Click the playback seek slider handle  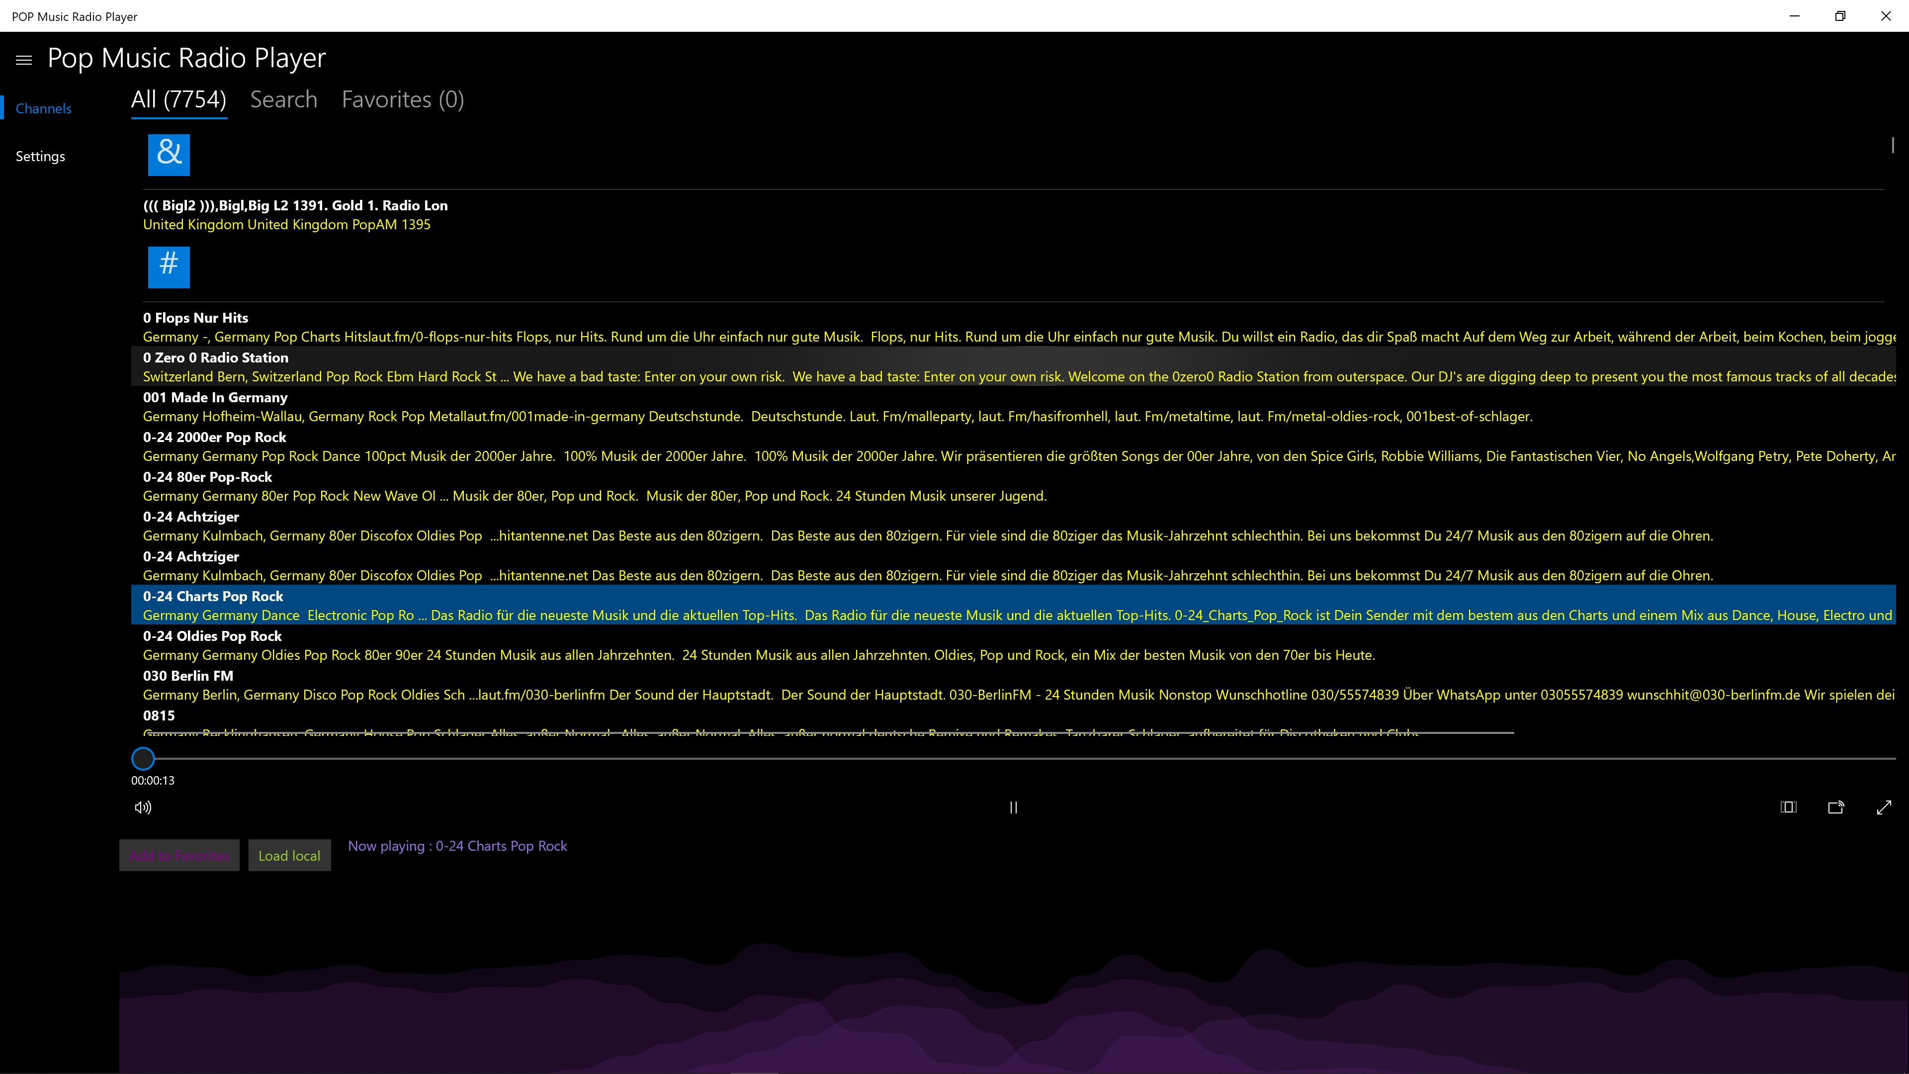coord(143,758)
